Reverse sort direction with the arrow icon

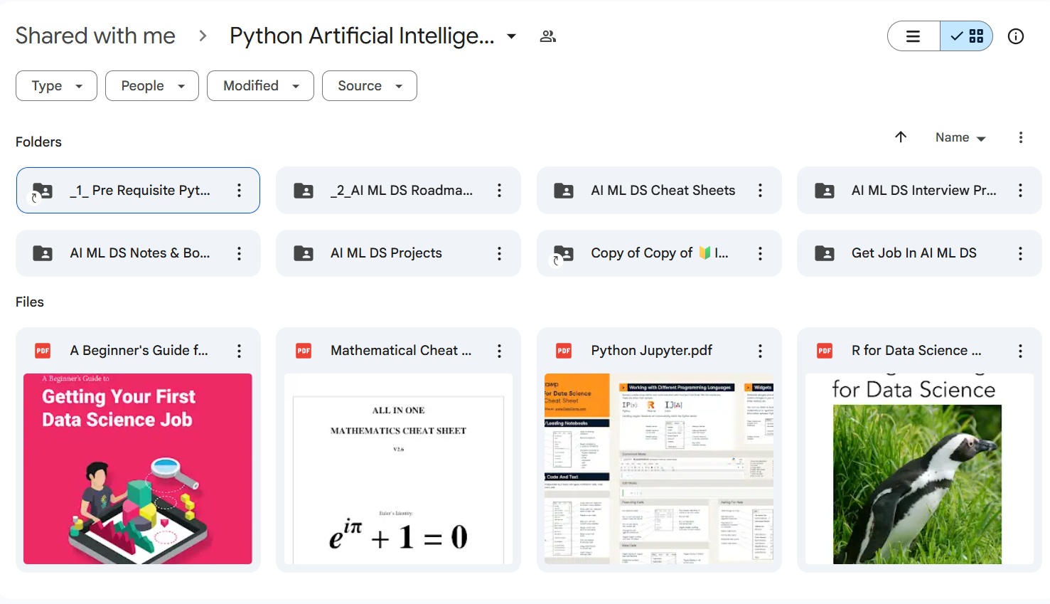pos(901,137)
